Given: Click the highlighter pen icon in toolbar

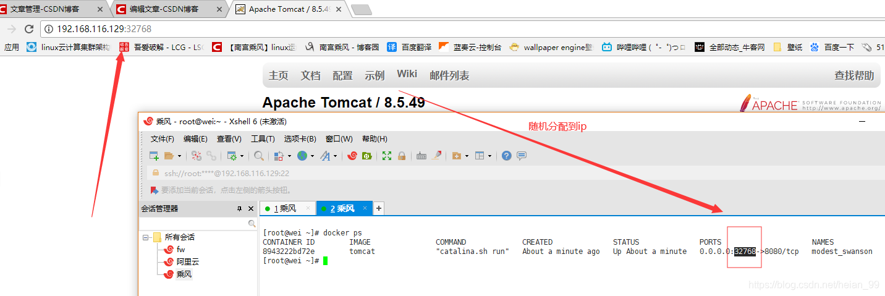Looking at the screenshot, I should tap(437, 156).
